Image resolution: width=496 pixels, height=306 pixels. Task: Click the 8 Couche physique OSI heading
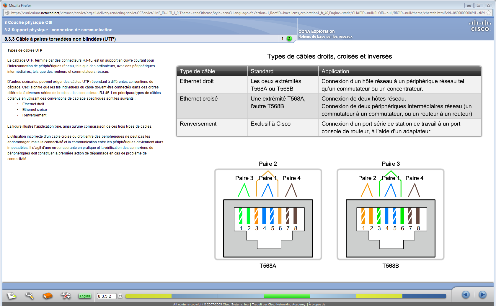[28, 22]
